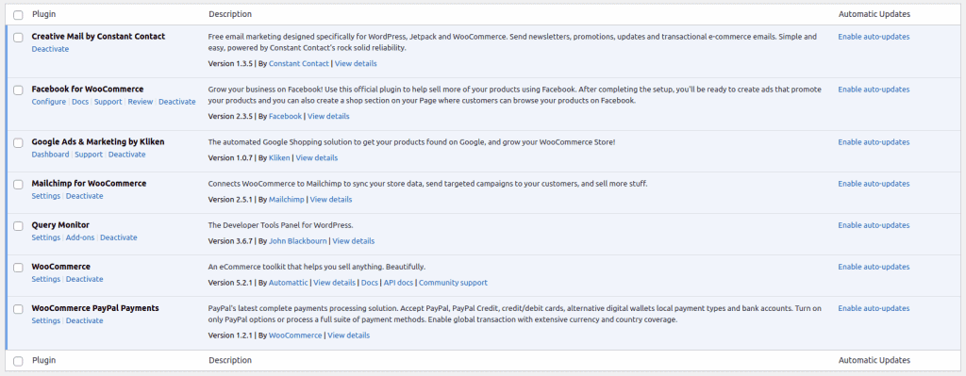Deactivate WooCommerce PayPal Payments
This screenshot has width=966, height=376.
(x=85, y=321)
